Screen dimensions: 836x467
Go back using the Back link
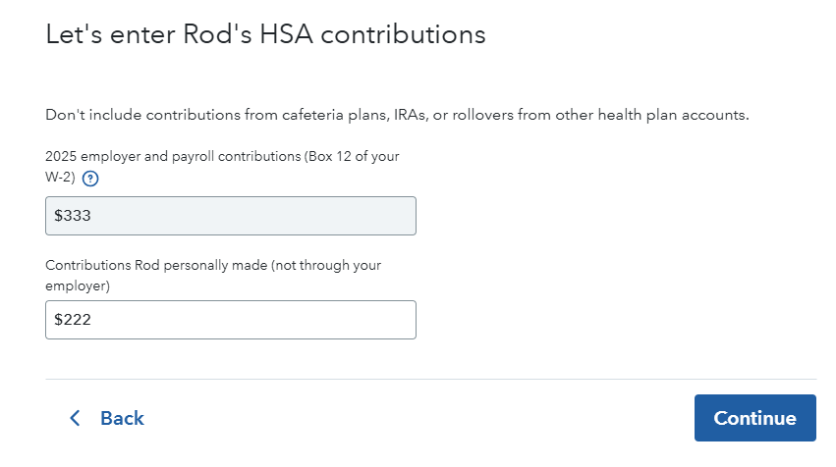122,418
